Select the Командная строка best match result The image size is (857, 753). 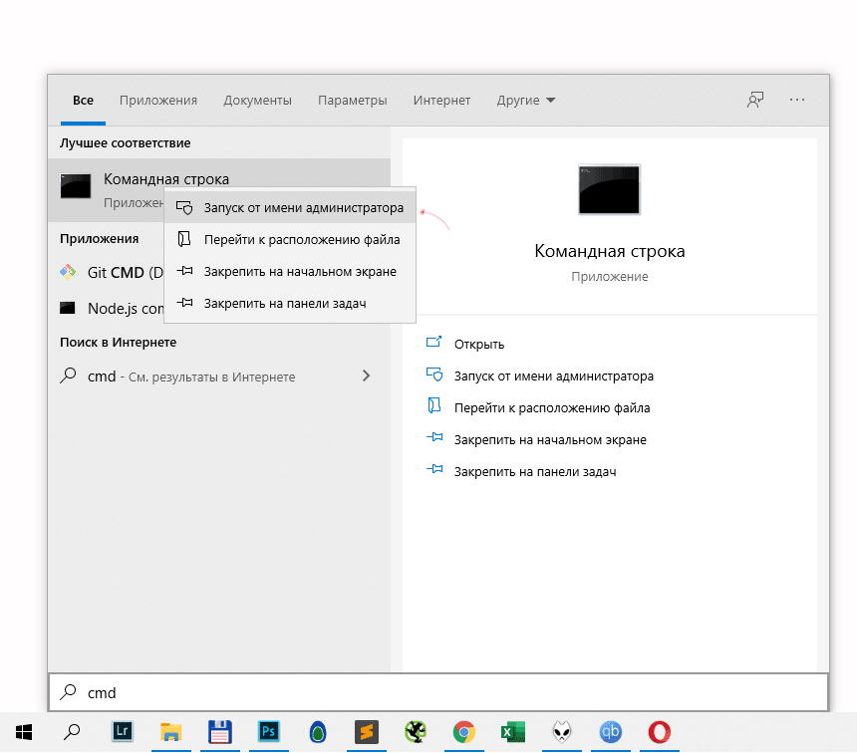pos(218,190)
